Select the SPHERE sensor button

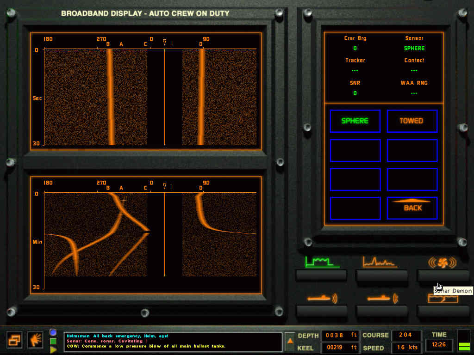355,121
